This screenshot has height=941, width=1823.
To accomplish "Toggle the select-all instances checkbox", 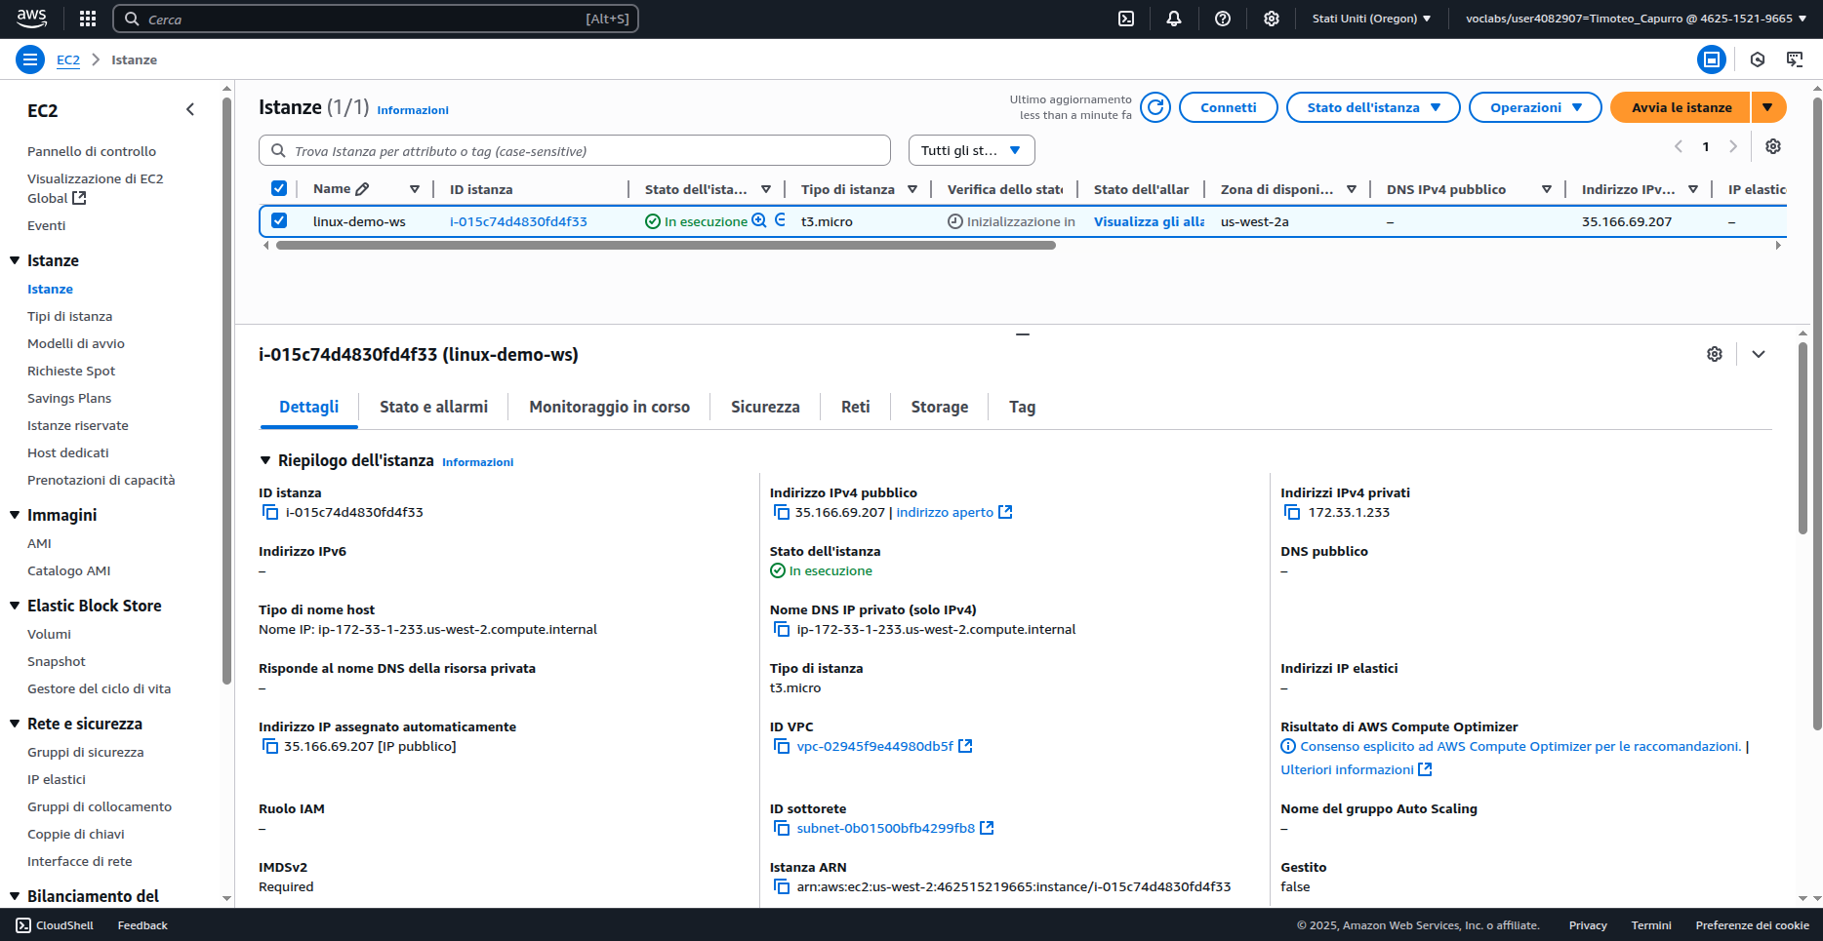I will [279, 188].
